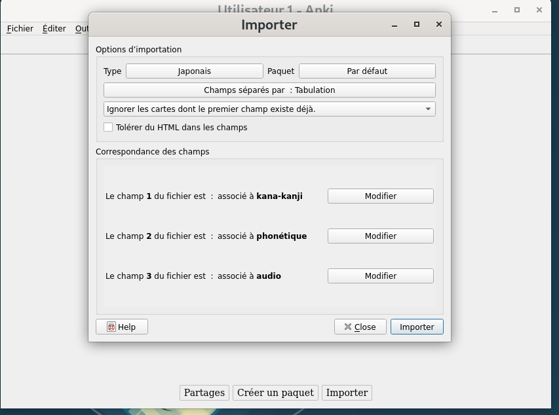The height and width of the screenshot is (415, 559).
Task: Click the Help button with lifebuoy icon
Action: (x=122, y=327)
